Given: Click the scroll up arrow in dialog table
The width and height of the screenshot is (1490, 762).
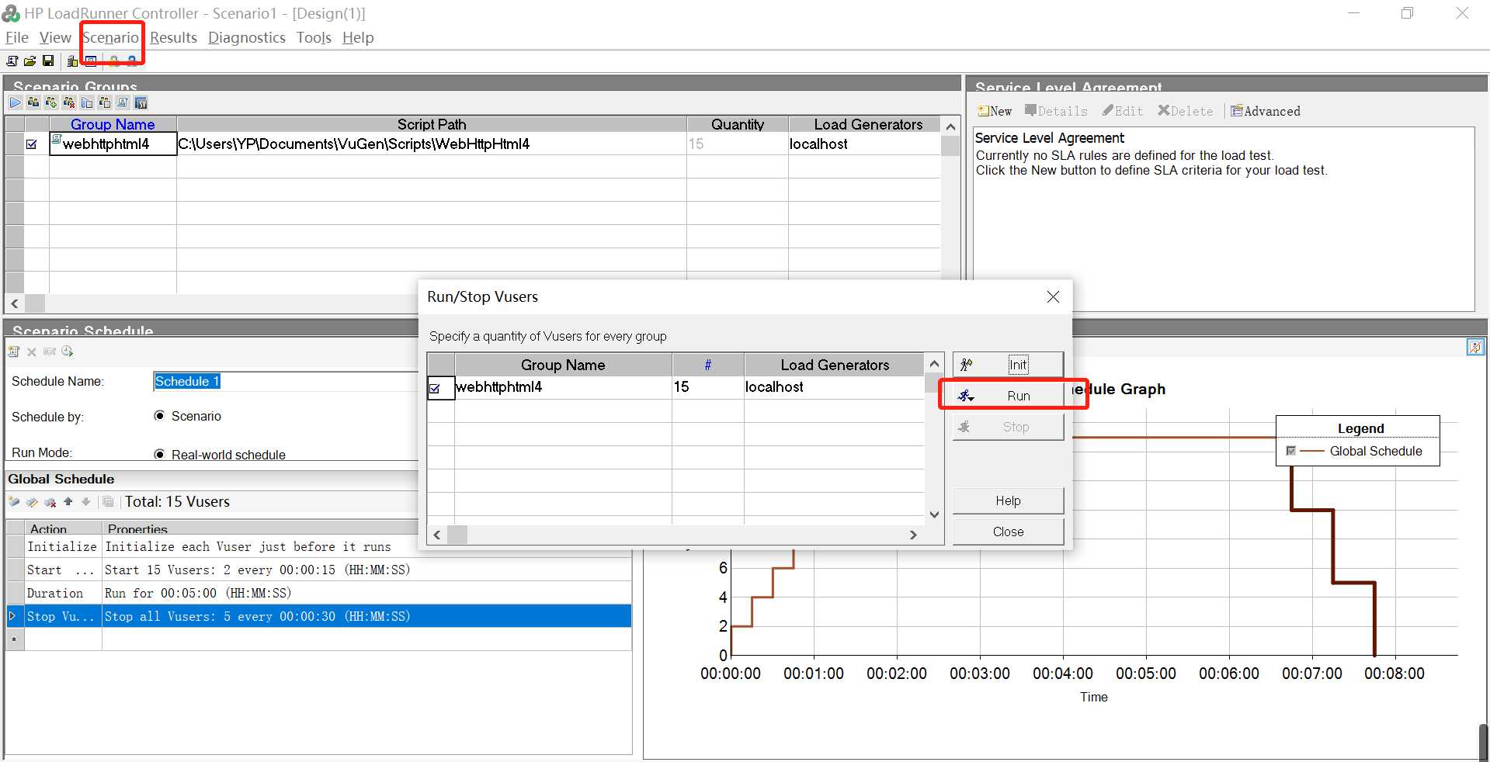Looking at the screenshot, I should click(934, 363).
